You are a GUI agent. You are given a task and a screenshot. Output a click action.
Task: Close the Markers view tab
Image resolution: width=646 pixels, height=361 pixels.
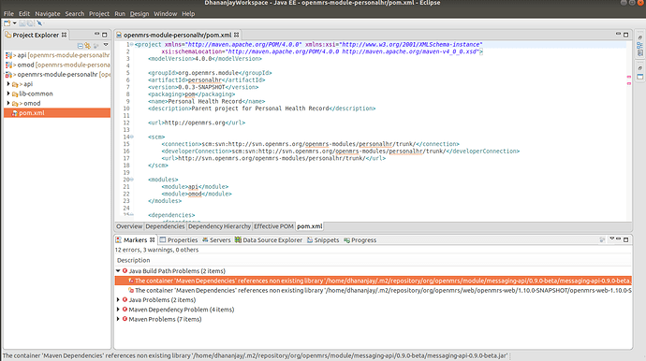(x=153, y=240)
